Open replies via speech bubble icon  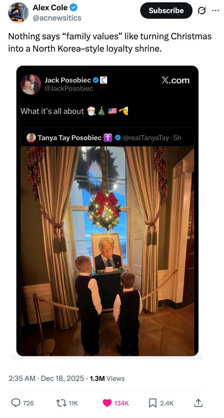[x=16, y=403]
